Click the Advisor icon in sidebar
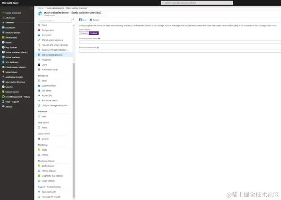This screenshot has height=200, width=281. tap(3, 107)
